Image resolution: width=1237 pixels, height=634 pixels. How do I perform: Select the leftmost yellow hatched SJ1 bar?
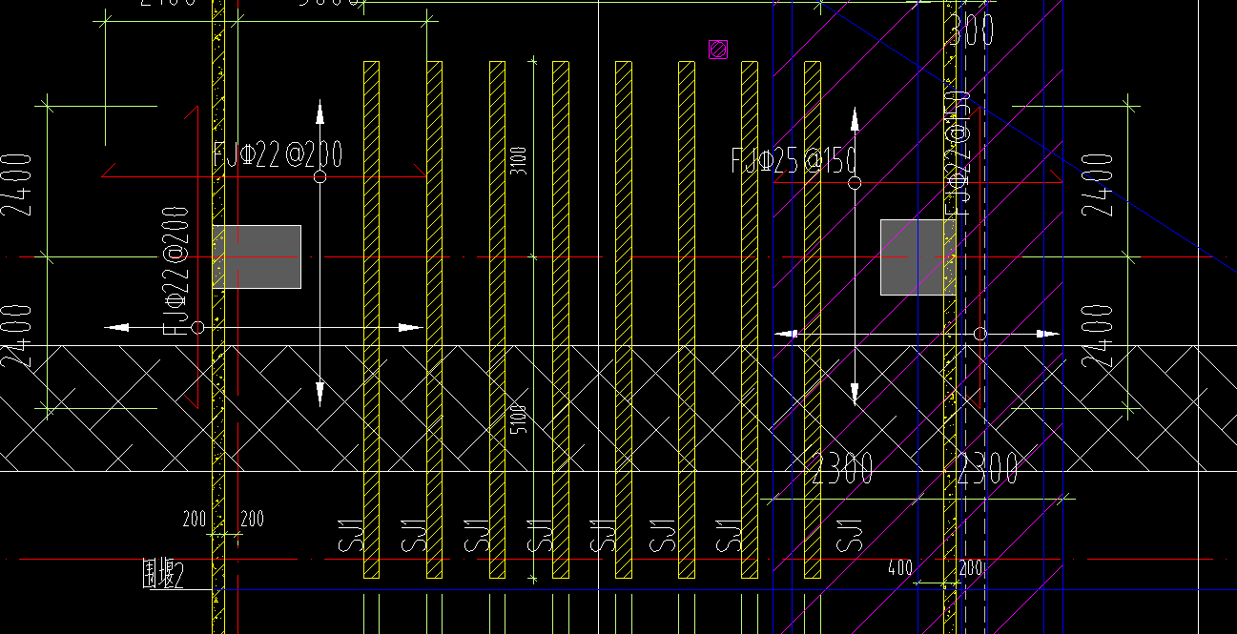point(371,320)
